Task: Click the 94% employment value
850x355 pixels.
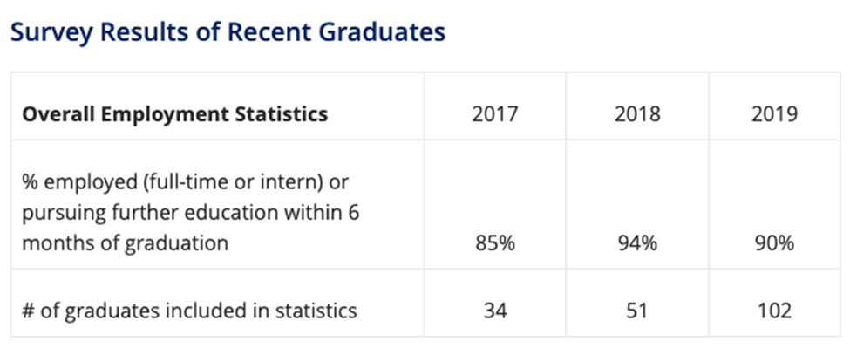Action: pos(636,243)
